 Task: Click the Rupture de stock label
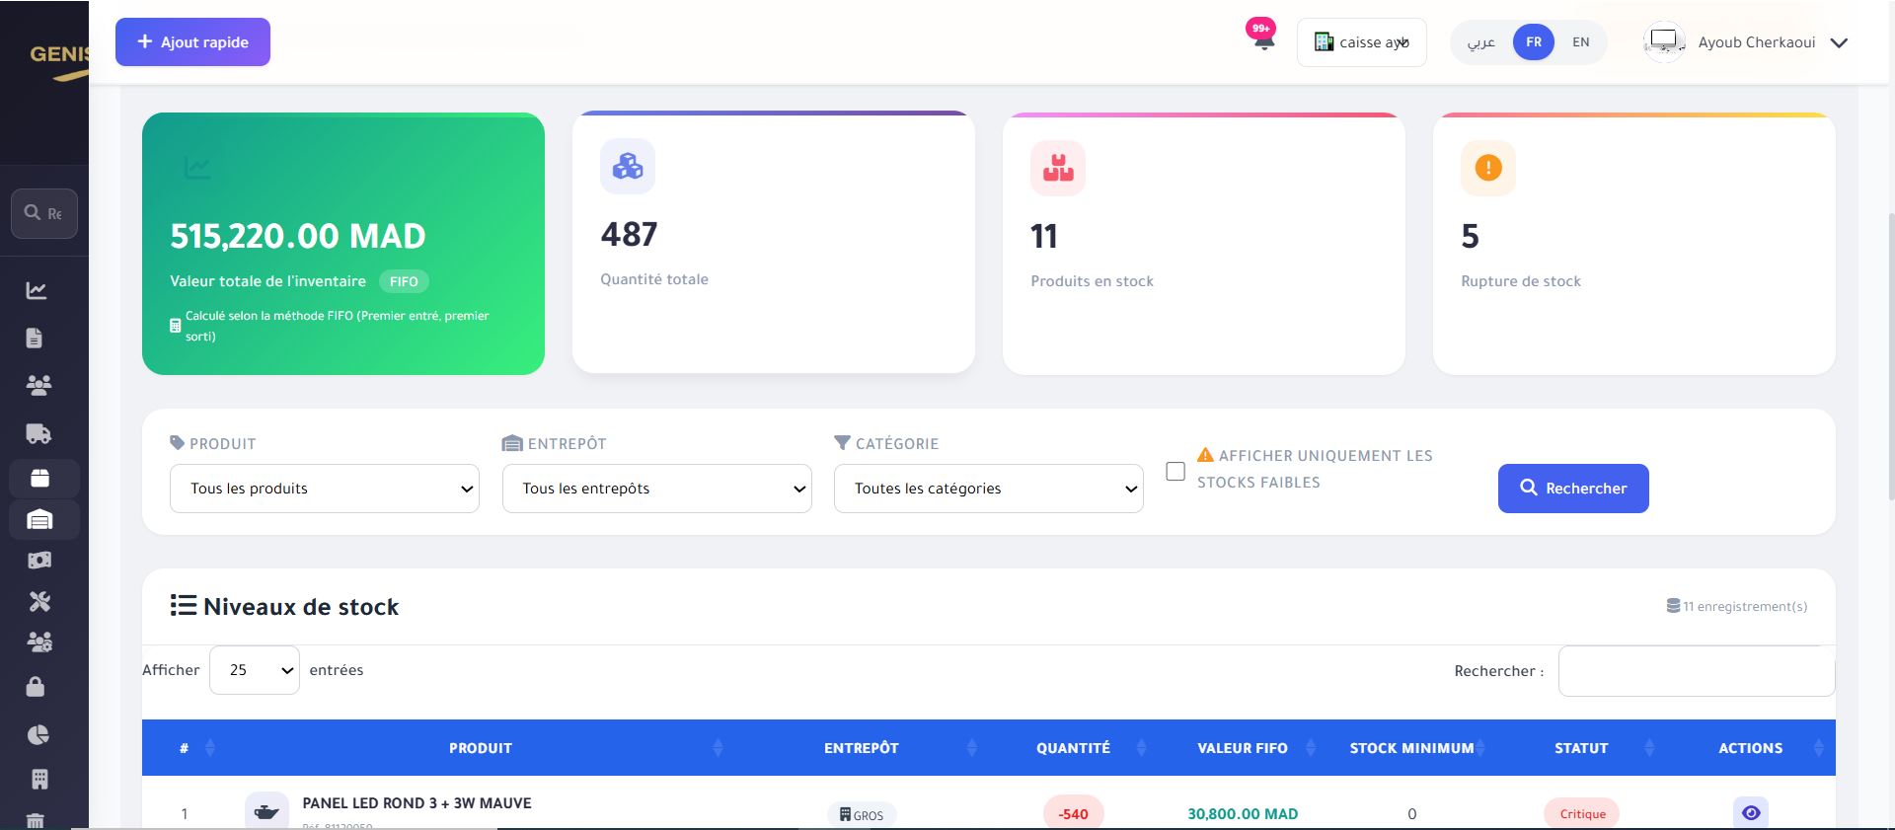tap(1521, 281)
